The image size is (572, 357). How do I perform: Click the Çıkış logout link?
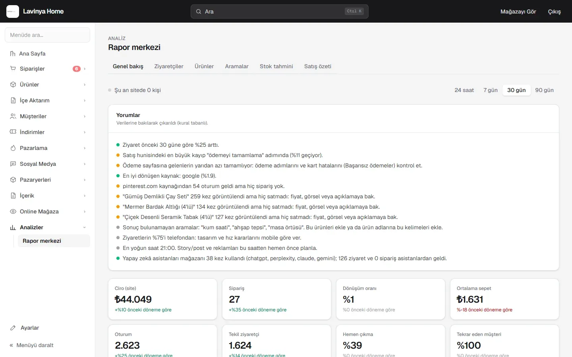555,12
